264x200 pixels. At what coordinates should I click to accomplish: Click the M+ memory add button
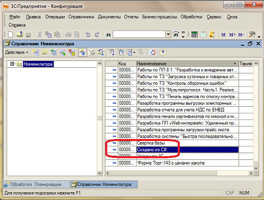[232, 35]
